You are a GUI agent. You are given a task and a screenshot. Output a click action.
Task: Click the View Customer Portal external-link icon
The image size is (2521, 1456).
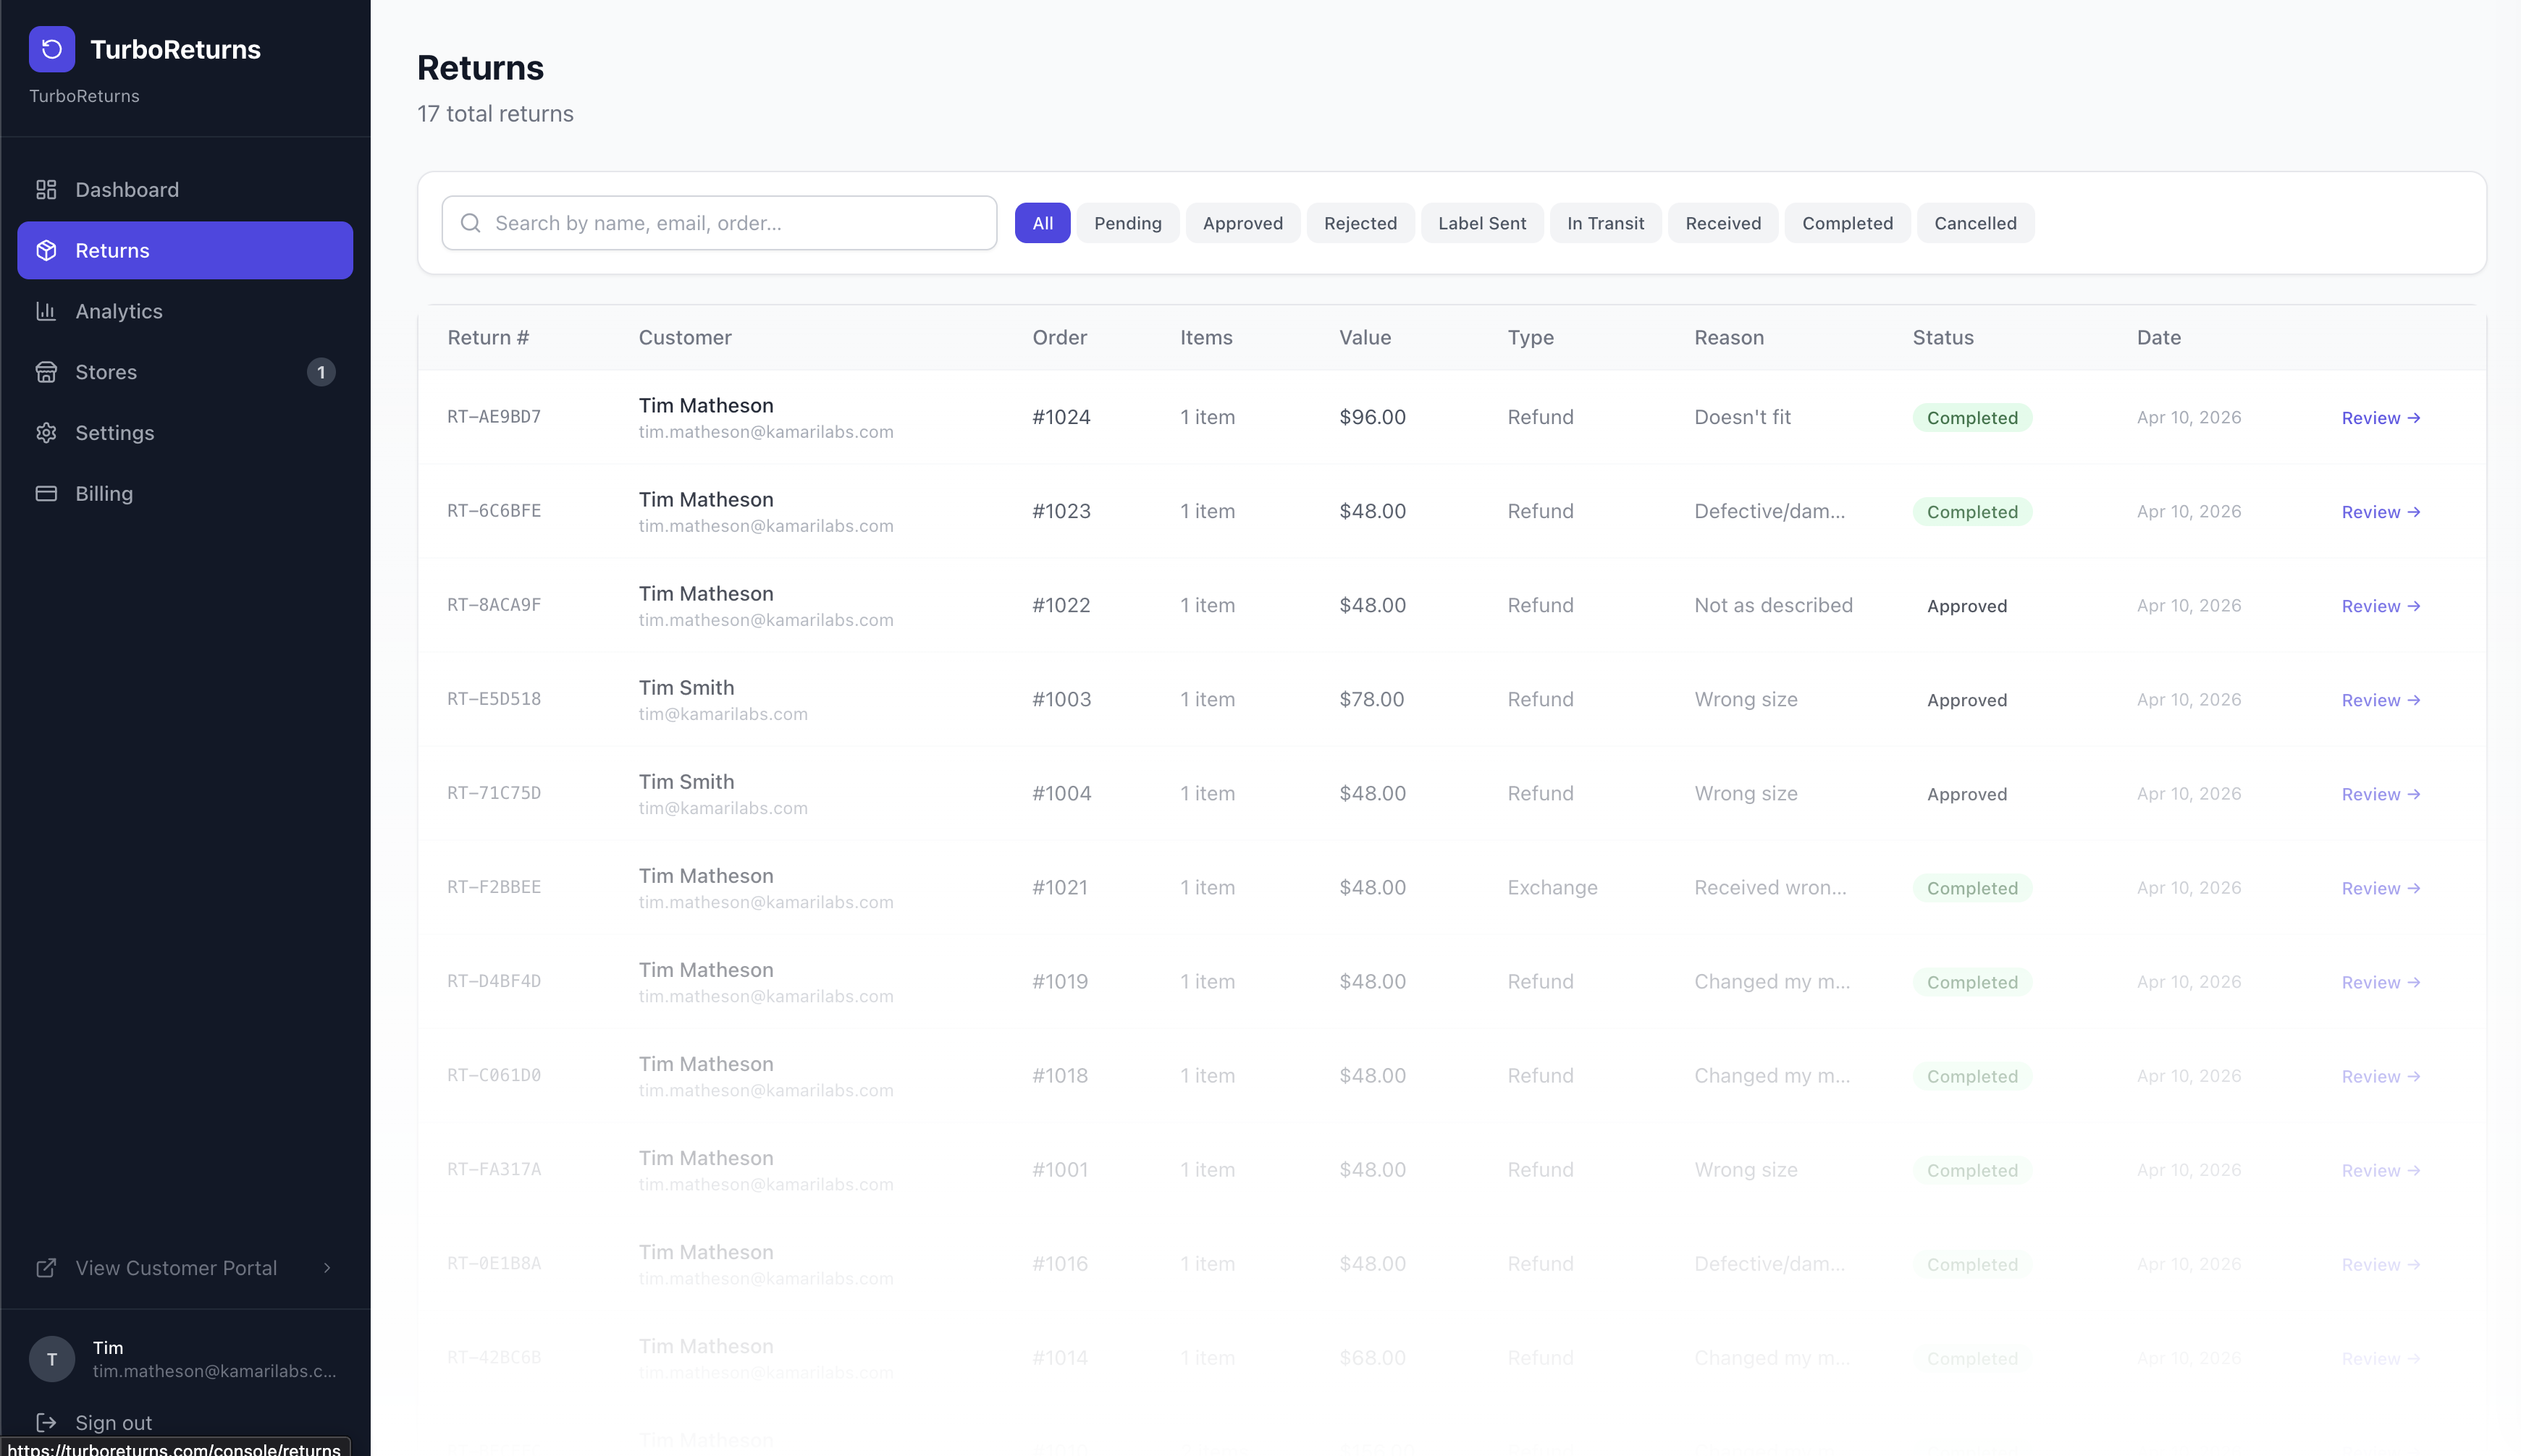click(46, 1268)
